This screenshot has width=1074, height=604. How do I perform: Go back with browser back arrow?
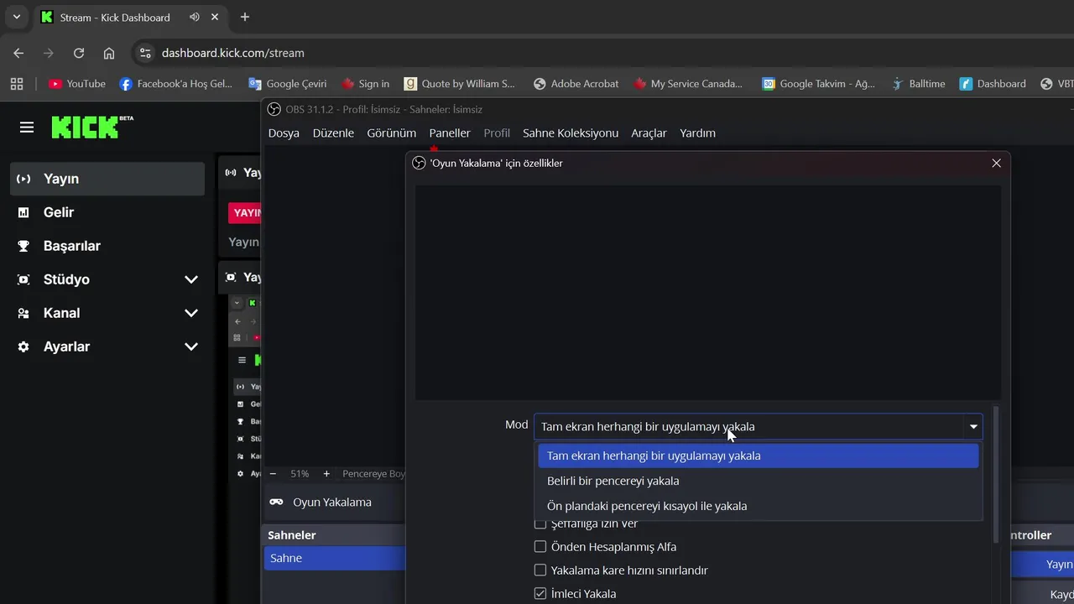pos(18,53)
